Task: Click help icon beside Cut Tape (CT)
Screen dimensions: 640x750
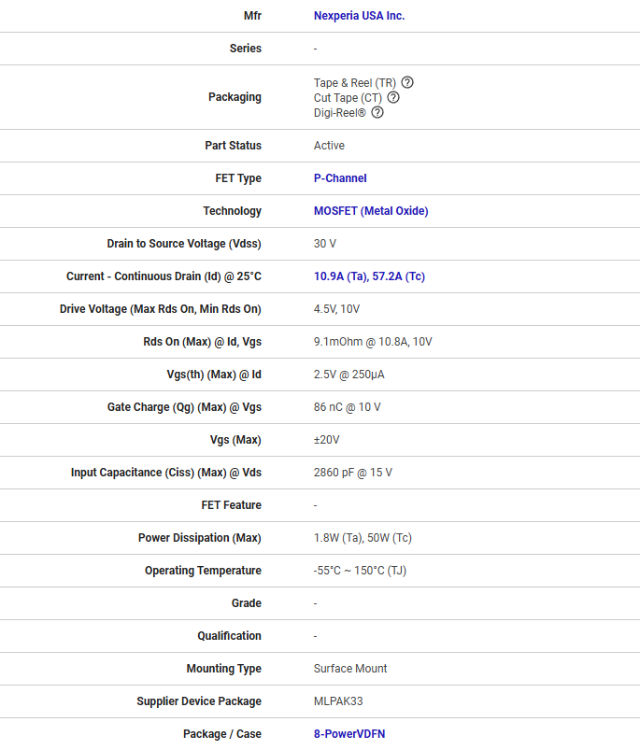Action: 393,97
